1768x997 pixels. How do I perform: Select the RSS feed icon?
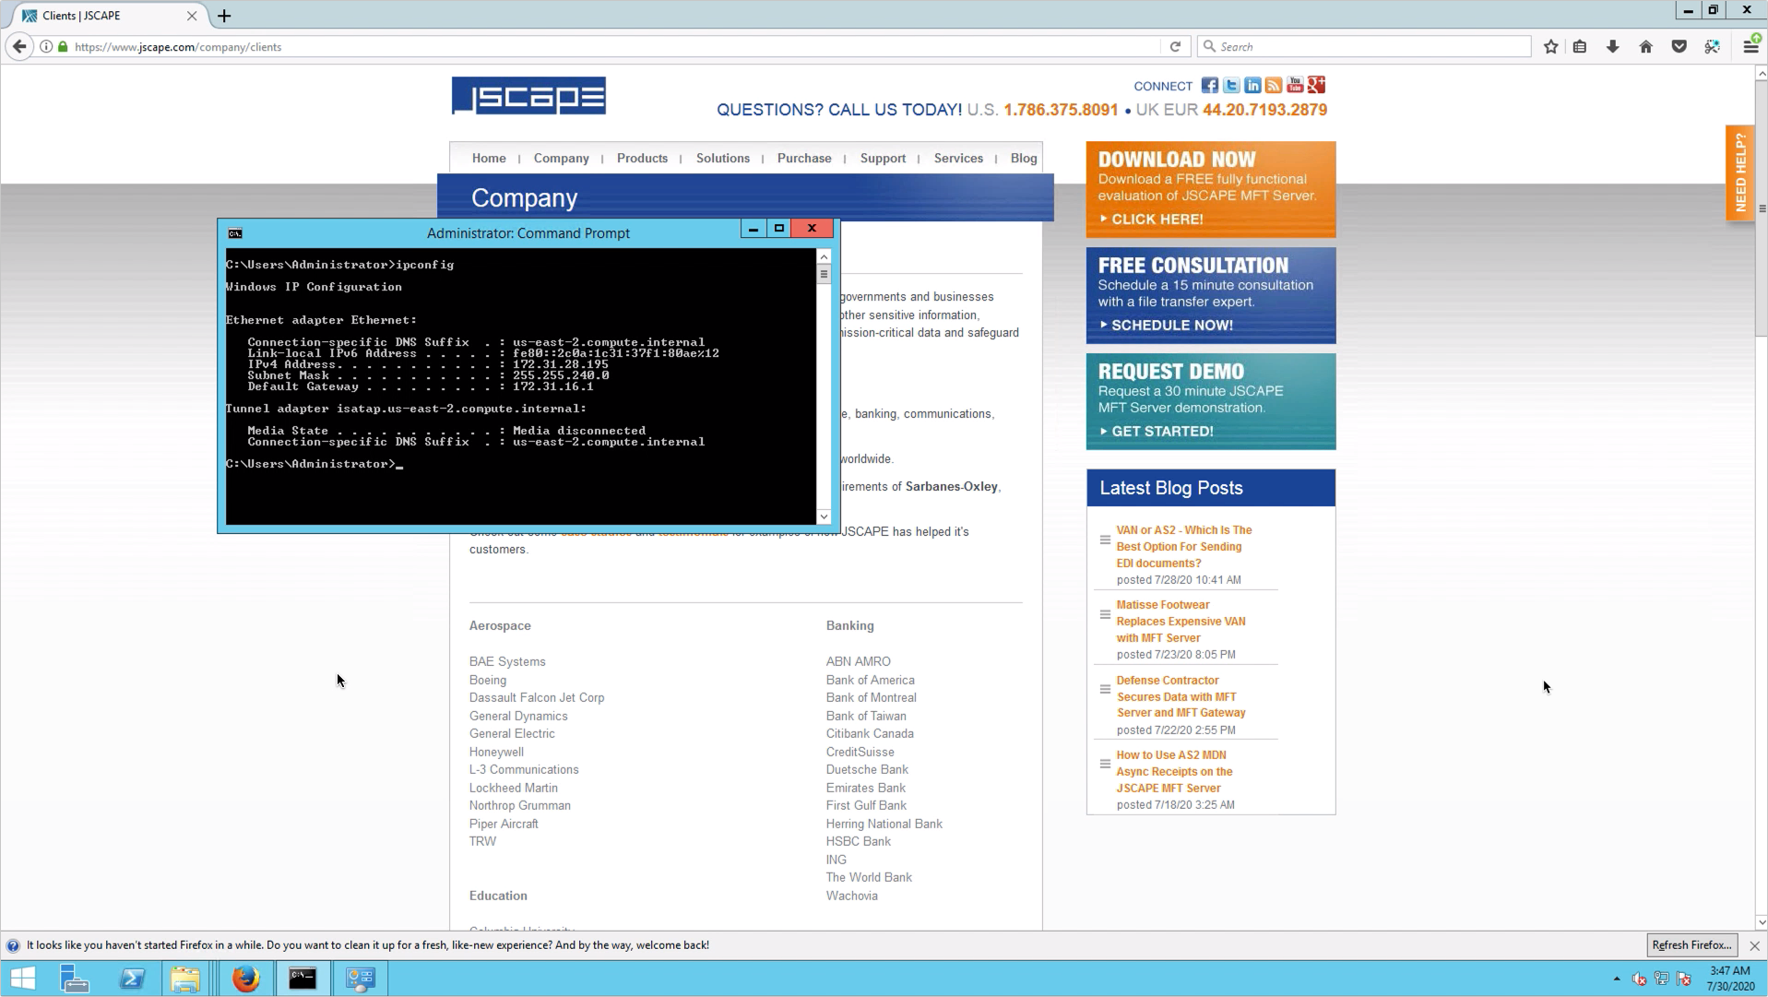click(x=1274, y=85)
